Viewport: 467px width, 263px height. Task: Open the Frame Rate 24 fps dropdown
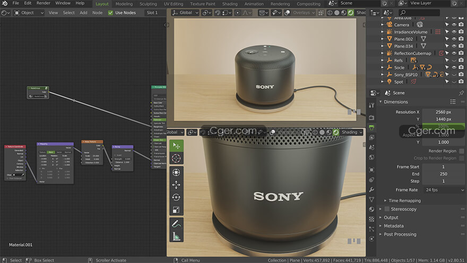tap(444, 190)
